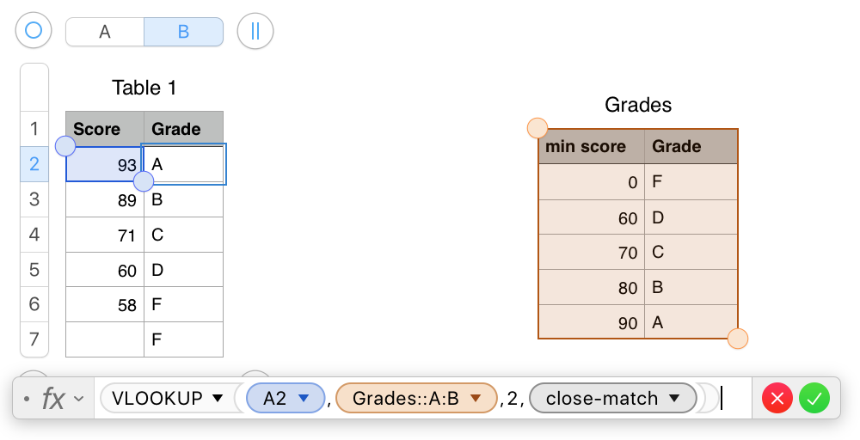
Task: Expand the VLOOKUP function dropdown arrow
Action: point(218,399)
